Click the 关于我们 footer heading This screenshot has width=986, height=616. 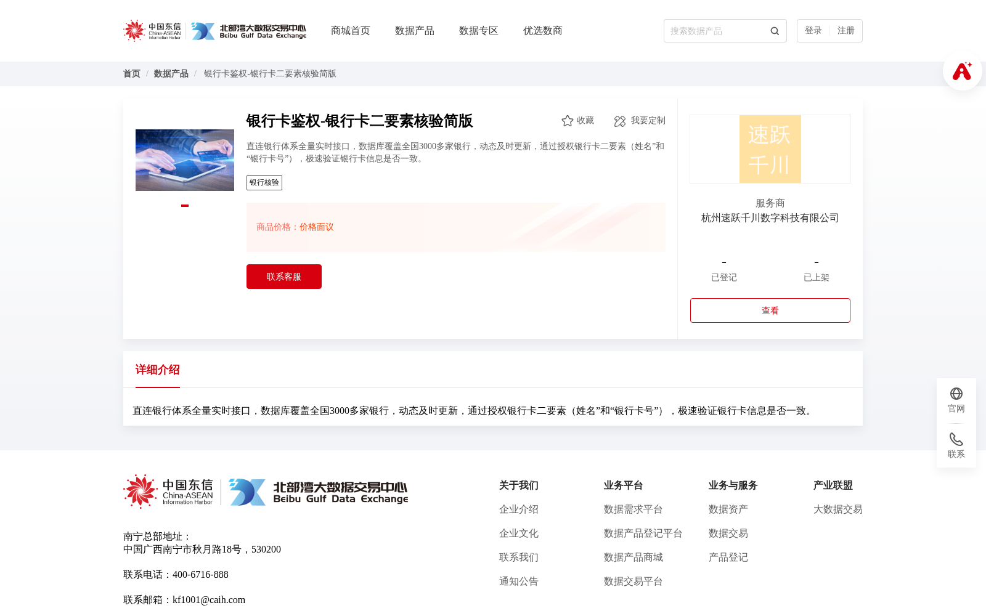(x=519, y=485)
